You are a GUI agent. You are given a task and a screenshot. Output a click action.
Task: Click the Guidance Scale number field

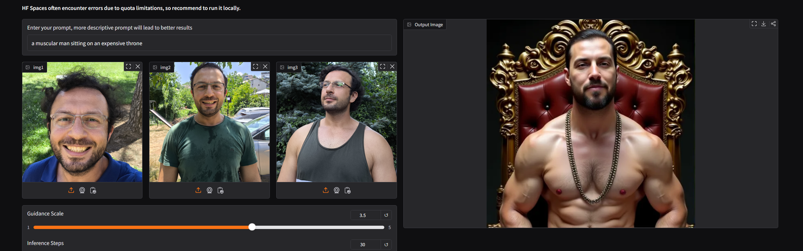coord(365,215)
